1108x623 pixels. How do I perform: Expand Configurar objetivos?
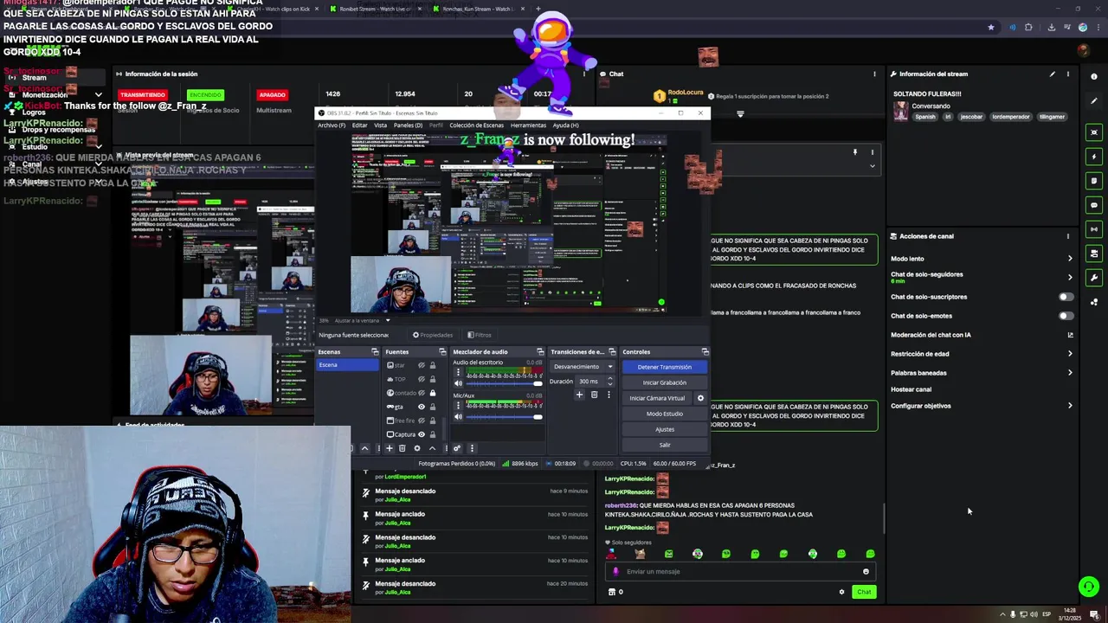tap(1070, 406)
